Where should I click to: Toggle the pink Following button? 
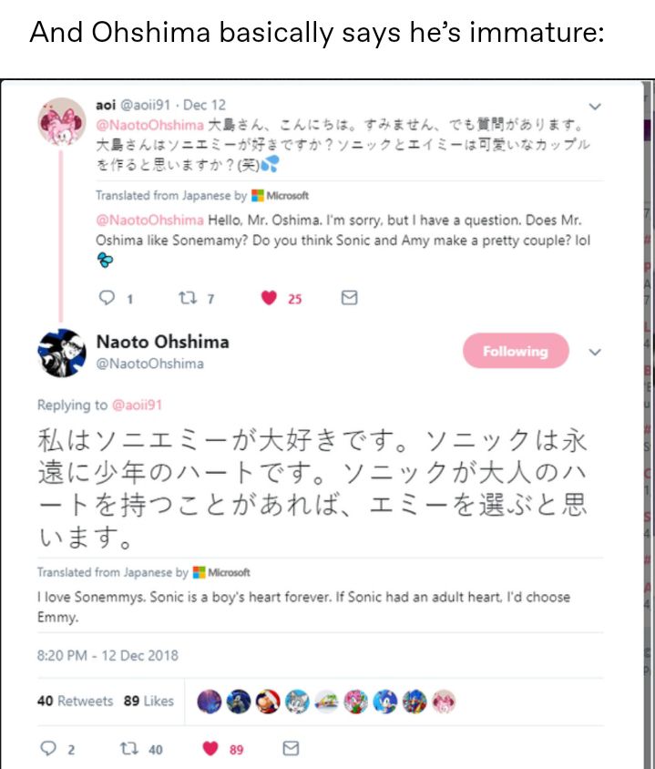[x=516, y=351]
